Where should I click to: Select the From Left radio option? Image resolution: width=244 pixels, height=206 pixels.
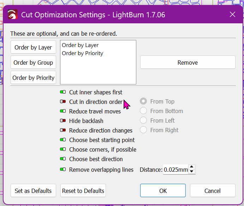tap(143, 120)
